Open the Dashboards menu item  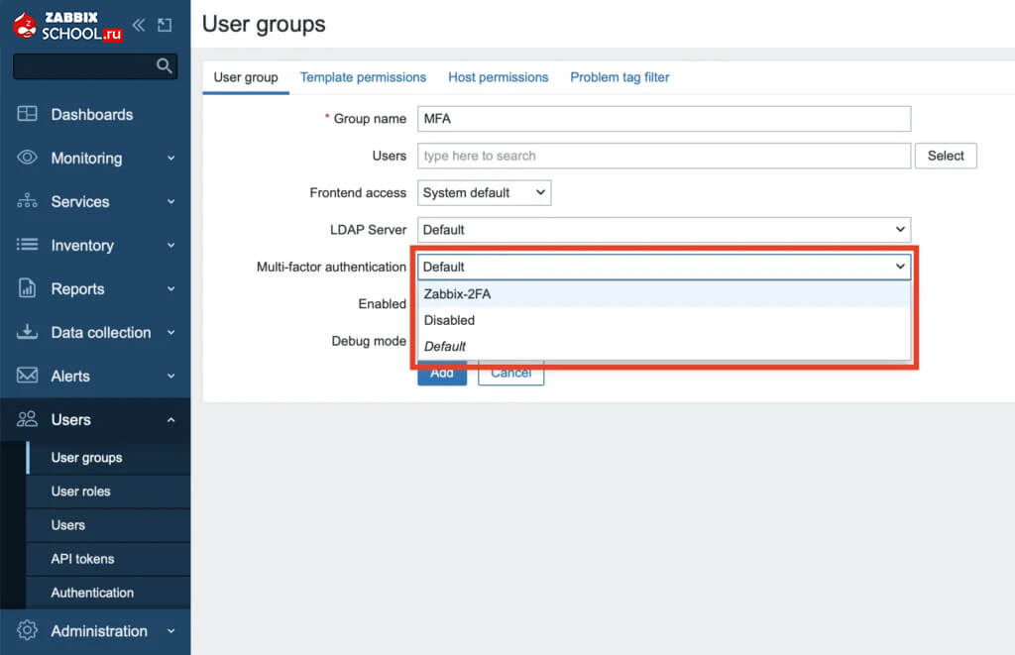[95, 115]
